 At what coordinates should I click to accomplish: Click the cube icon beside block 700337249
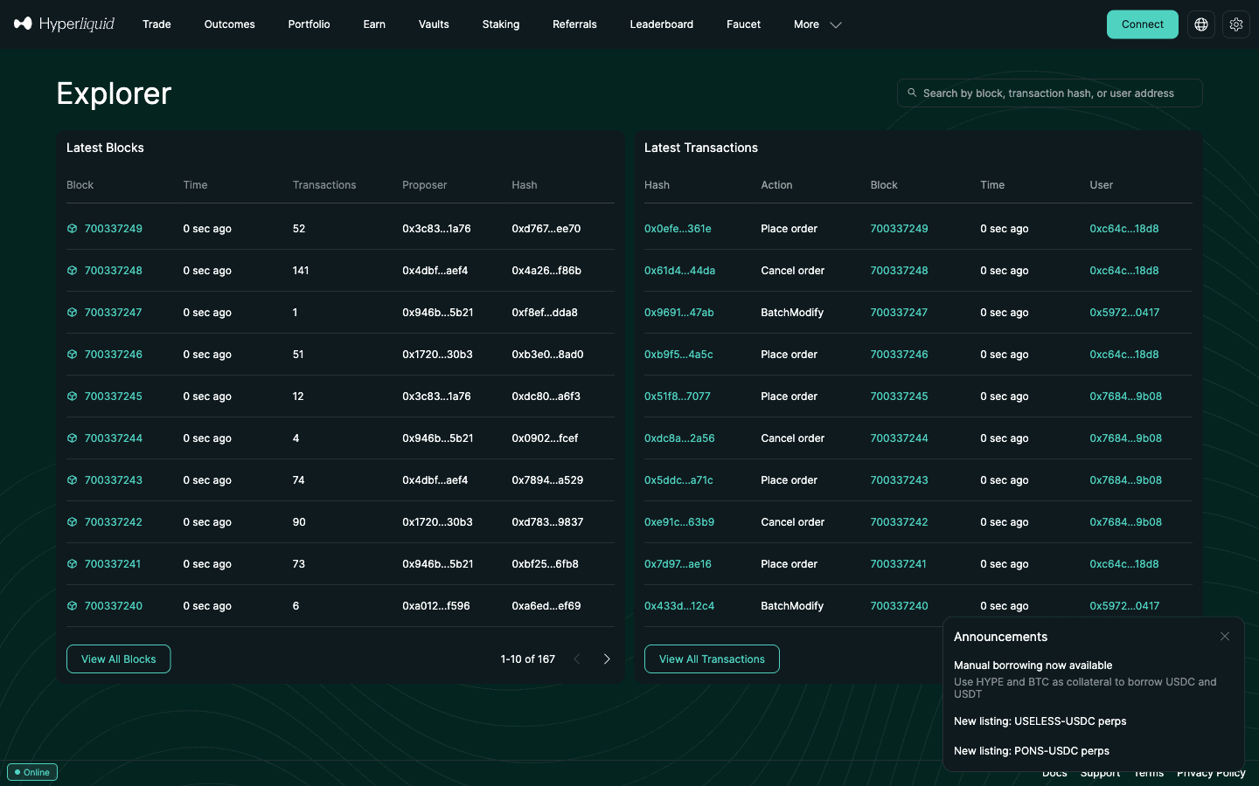73,229
